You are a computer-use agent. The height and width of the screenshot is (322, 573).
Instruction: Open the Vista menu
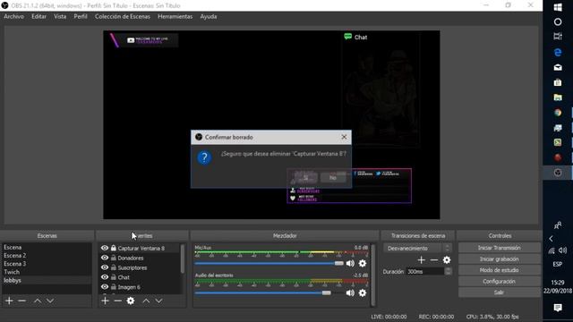[60, 16]
